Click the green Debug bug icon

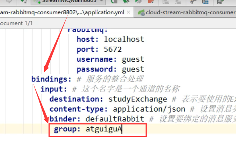click(126, 1)
